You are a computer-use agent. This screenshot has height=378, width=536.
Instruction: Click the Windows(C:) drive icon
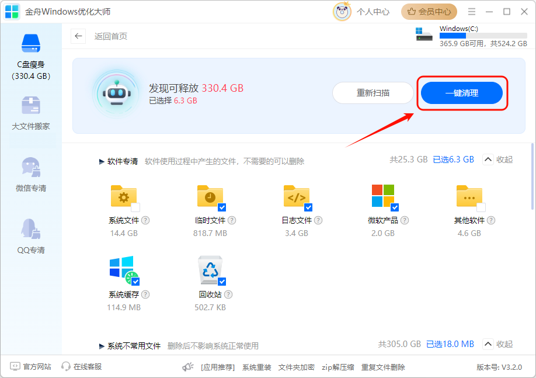(424, 34)
